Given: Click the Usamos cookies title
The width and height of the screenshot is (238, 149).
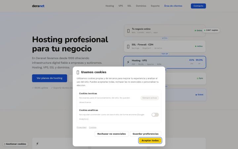Looking at the screenshot, I should (x=94, y=72).
